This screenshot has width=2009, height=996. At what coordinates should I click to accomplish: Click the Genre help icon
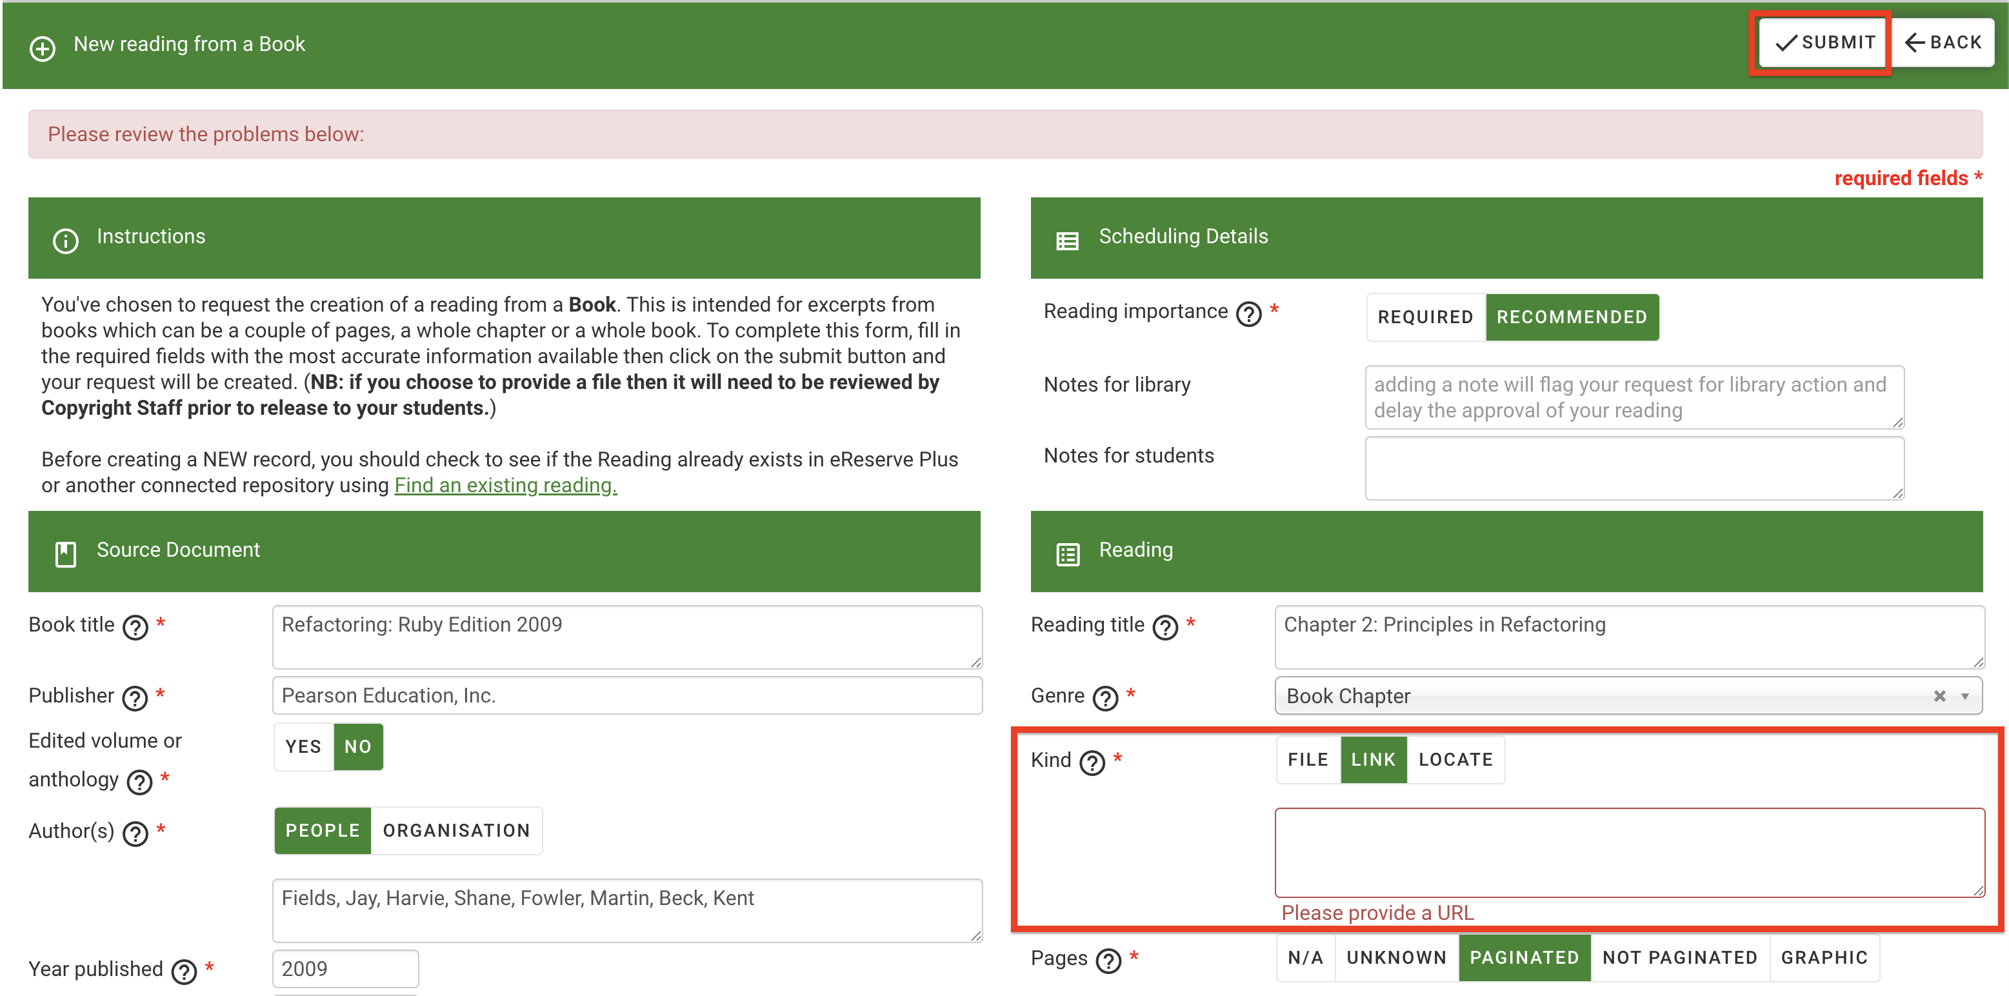point(1106,698)
